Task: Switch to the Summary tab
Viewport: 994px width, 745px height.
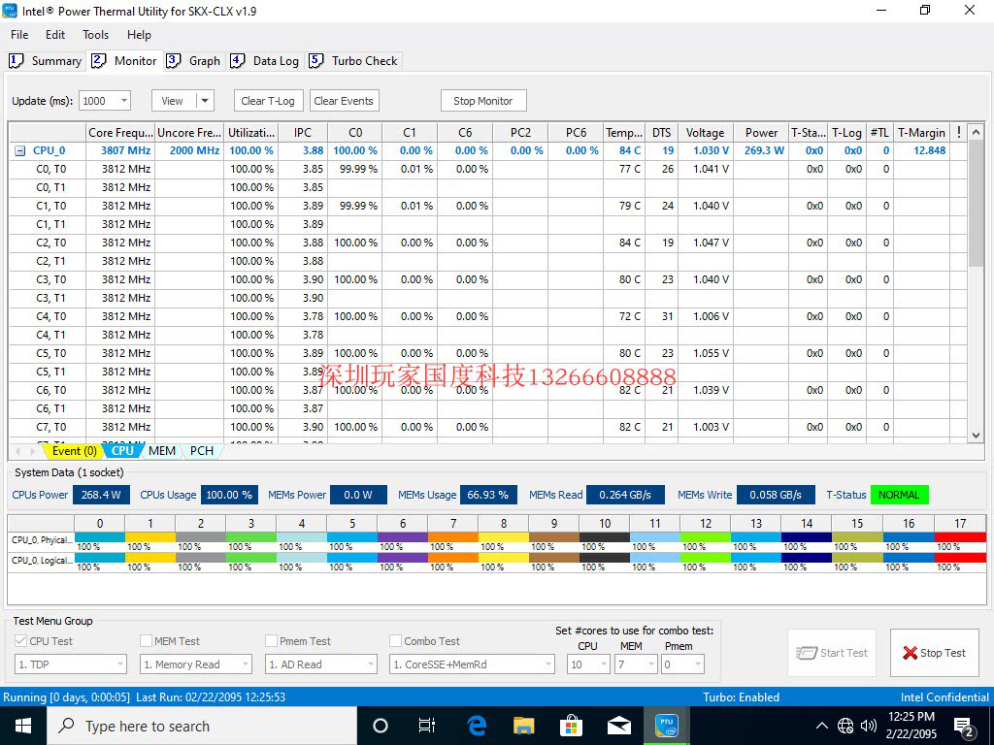Action: click(x=45, y=61)
